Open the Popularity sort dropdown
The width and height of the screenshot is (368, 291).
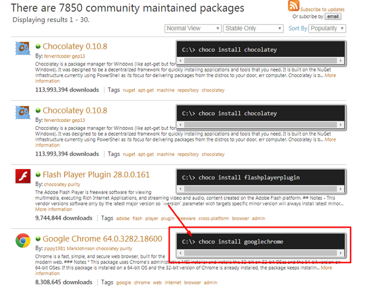[x=327, y=28]
